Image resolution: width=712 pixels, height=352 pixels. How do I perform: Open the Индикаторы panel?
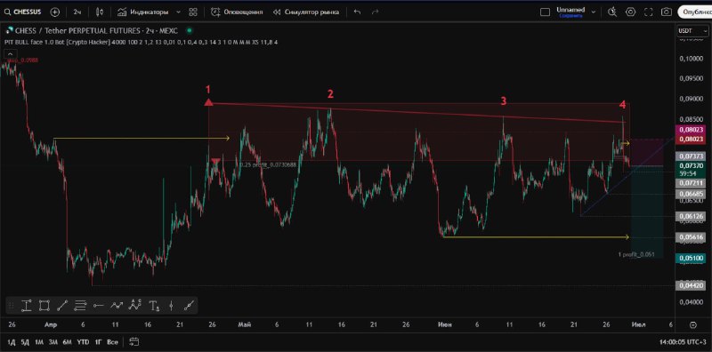[142, 12]
